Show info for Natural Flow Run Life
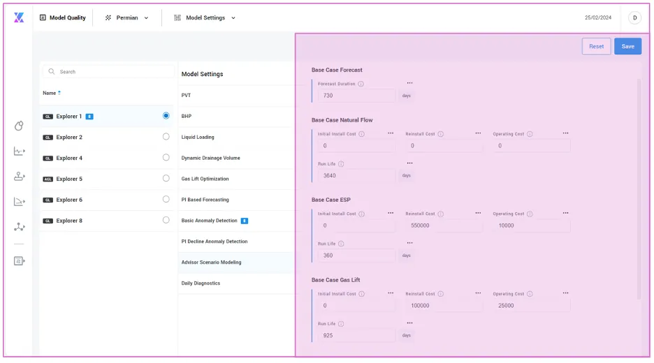 click(341, 164)
